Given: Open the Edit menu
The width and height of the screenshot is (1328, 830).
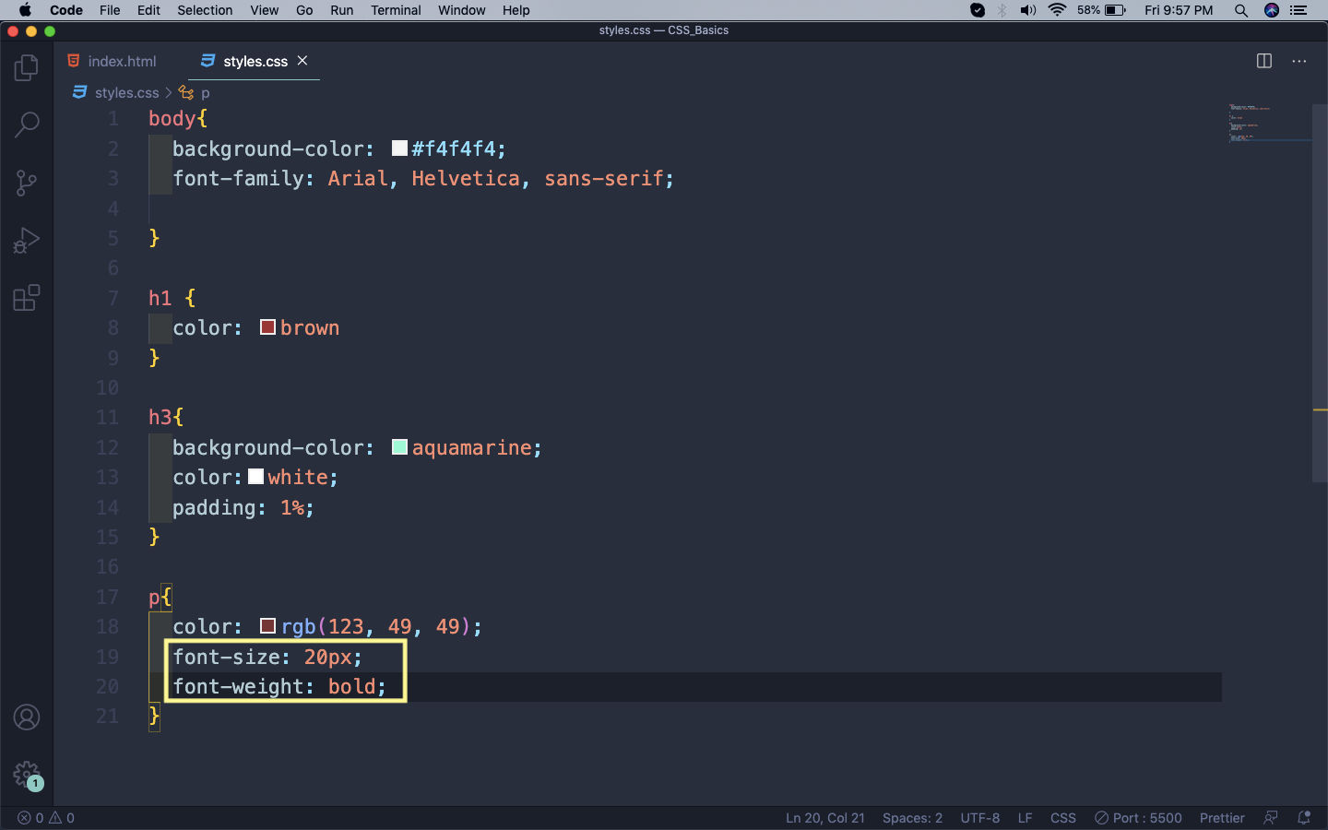Looking at the screenshot, I should click(148, 10).
